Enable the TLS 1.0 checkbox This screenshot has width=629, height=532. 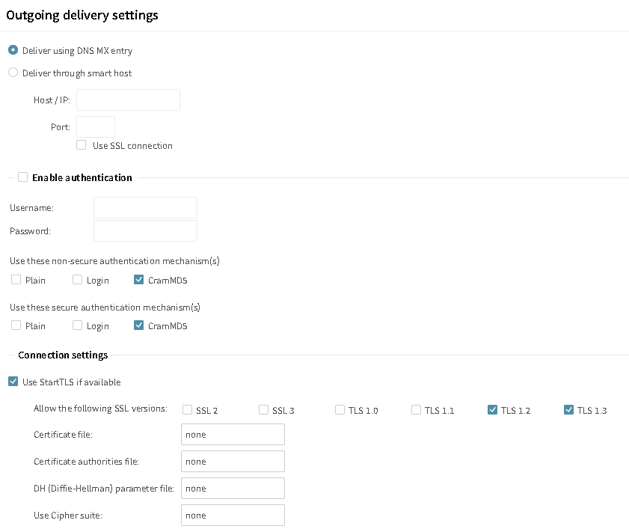(340, 409)
